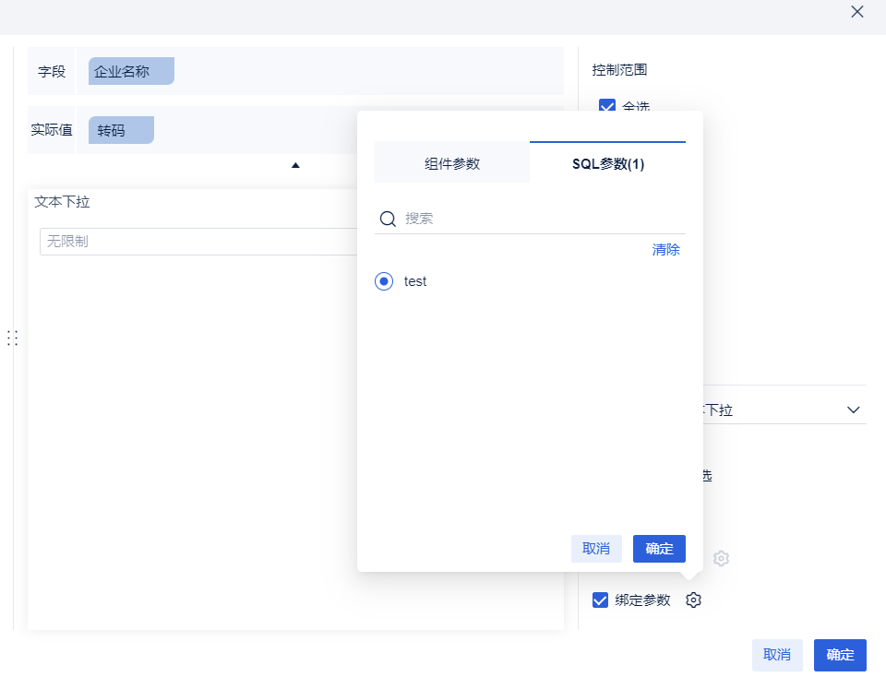
Task: Click the 转码 actual value tag
Action: (x=121, y=130)
